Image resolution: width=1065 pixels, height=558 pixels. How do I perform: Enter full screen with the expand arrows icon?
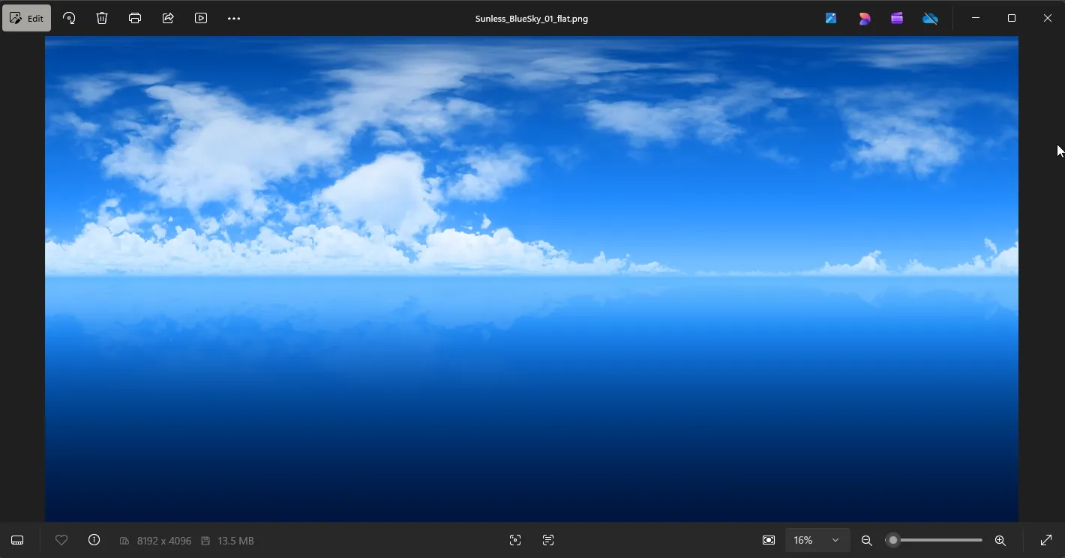click(1046, 540)
